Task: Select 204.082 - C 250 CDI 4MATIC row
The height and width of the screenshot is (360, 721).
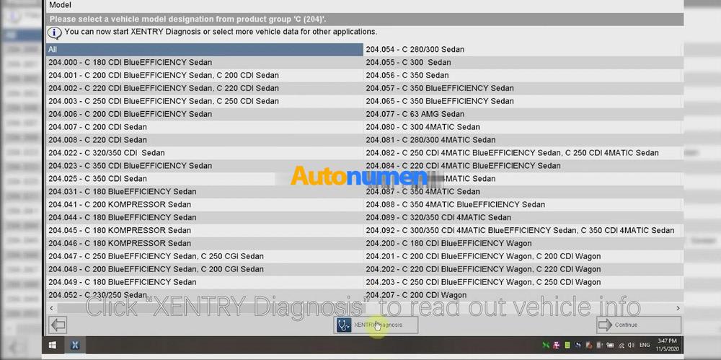Action: click(523, 152)
